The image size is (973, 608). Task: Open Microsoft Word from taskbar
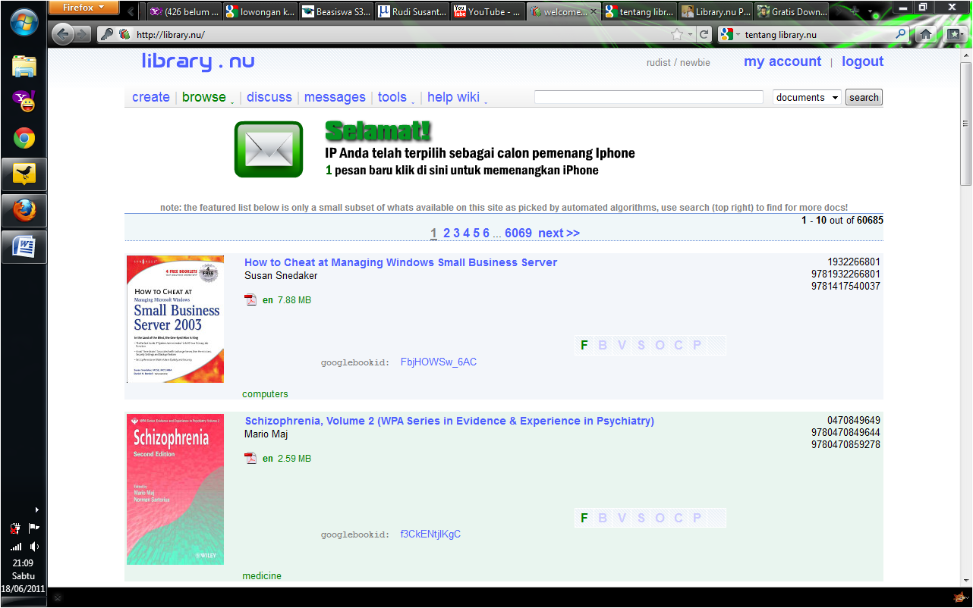(24, 247)
